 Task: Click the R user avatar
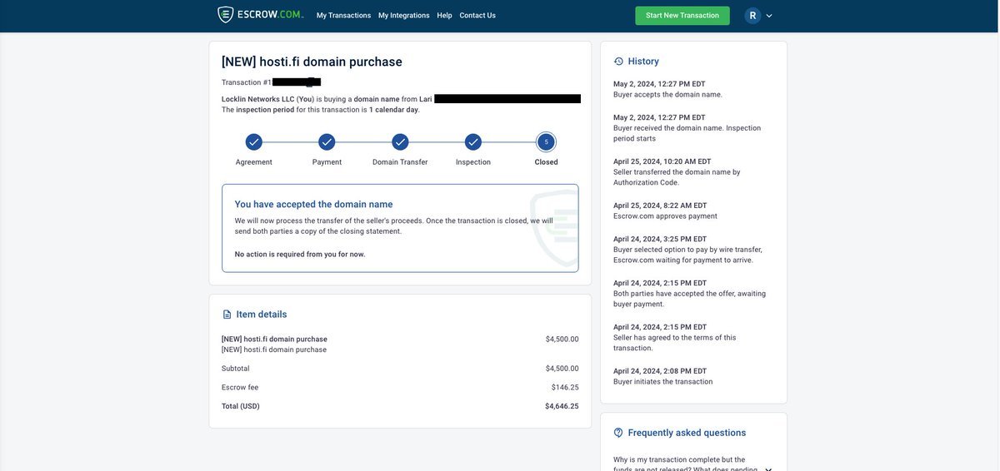752,15
